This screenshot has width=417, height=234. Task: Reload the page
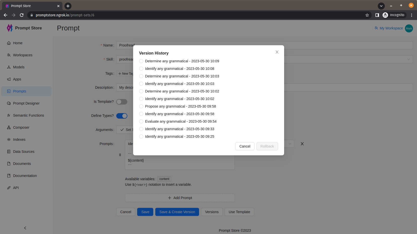pos(22,15)
